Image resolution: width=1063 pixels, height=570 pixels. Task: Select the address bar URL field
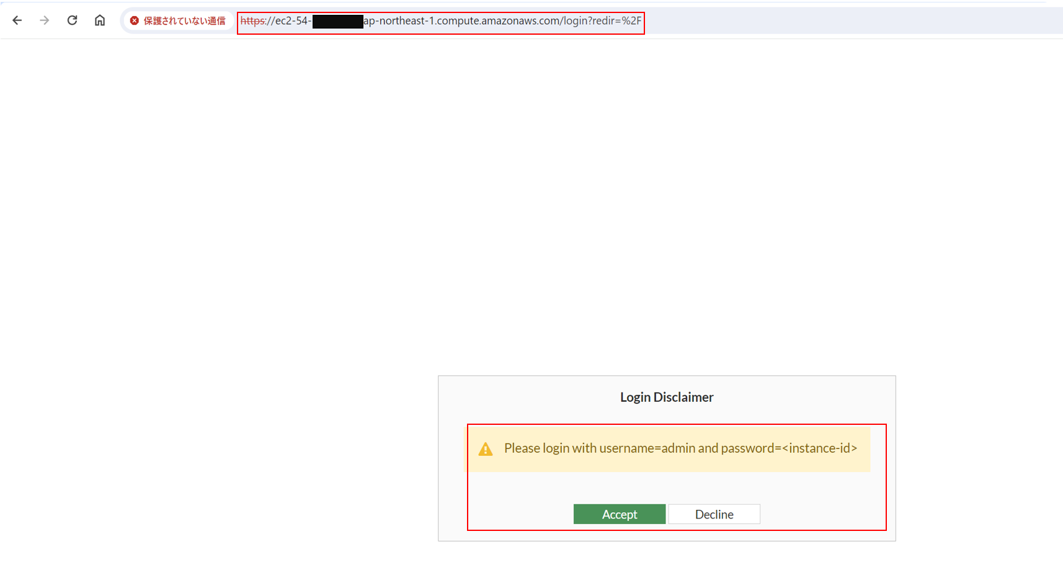[x=441, y=21]
